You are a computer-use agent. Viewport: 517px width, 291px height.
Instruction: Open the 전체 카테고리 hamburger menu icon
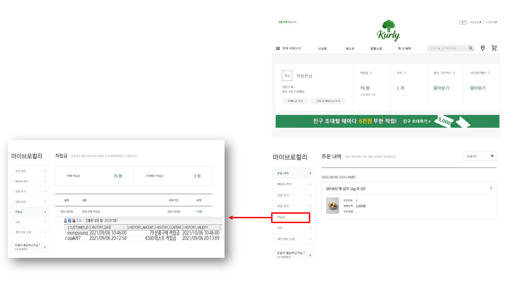(x=278, y=48)
